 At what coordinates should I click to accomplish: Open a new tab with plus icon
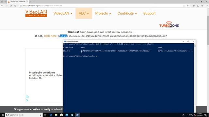pos(30,2)
